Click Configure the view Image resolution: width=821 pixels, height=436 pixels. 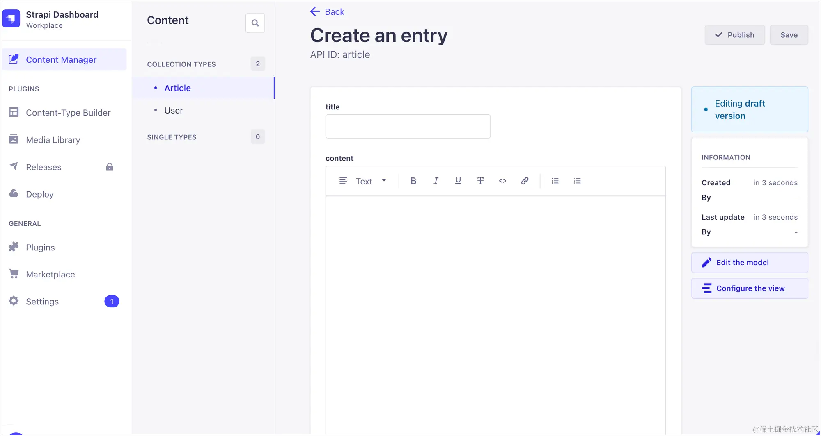point(750,288)
